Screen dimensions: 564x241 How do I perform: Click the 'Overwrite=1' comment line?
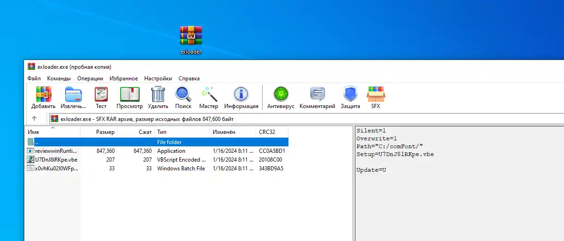tap(376, 139)
